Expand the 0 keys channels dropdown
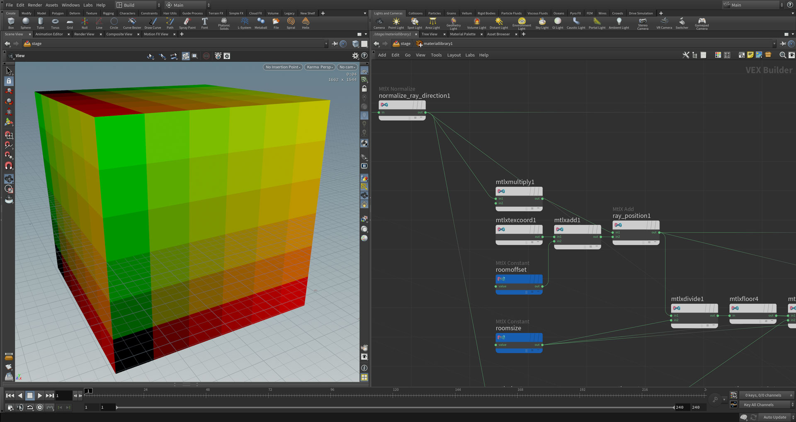This screenshot has width=796, height=422. (767, 395)
